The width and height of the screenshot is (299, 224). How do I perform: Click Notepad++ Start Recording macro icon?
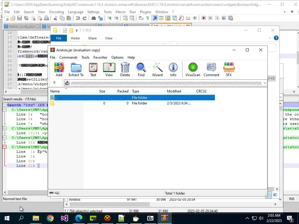[x=204, y=18]
